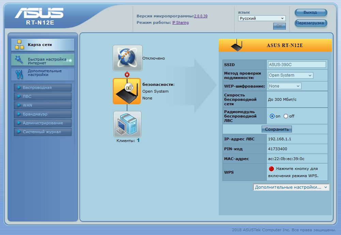The image size is (341, 235).
Task: Click IP address value 192.168.1.1
Action: [280, 139]
